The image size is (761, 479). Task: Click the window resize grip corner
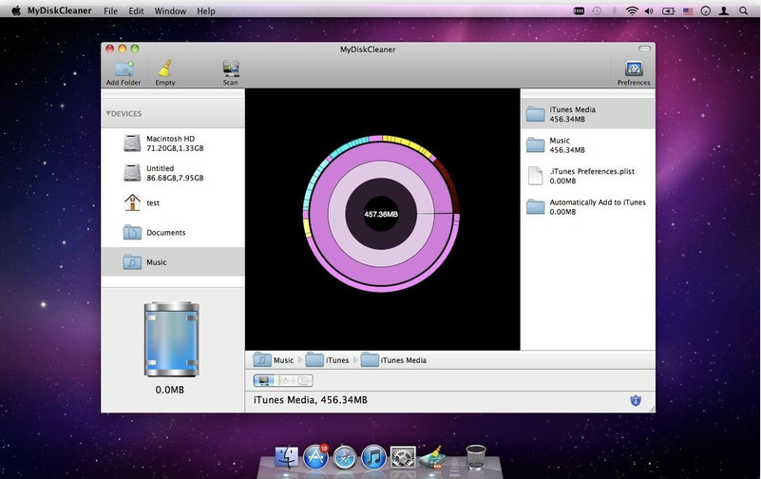pyautogui.click(x=651, y=409)
